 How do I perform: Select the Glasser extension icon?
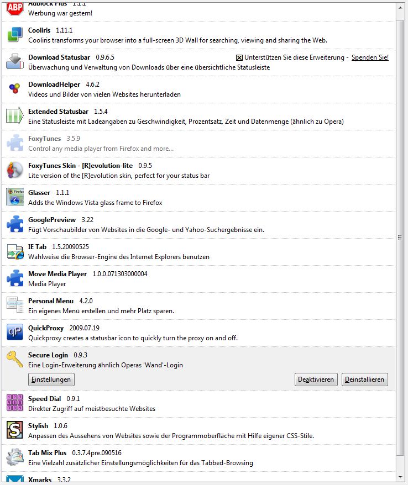tap(15, 197)
